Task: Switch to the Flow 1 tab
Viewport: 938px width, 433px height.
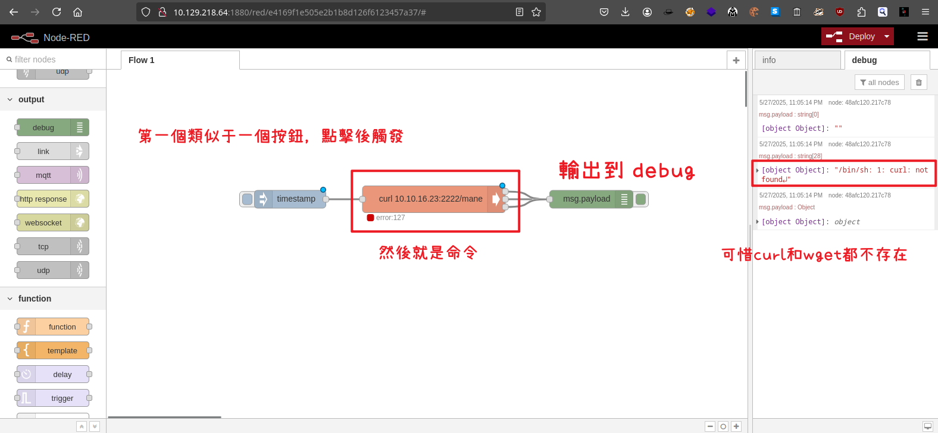Action: tap(180, 60)
